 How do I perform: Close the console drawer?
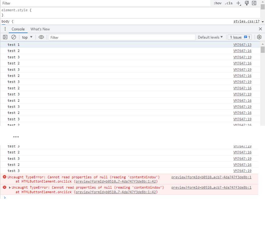pos(260,29)
